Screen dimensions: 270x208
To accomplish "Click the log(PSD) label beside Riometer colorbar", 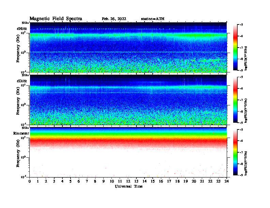I will (x=246, y=163).
